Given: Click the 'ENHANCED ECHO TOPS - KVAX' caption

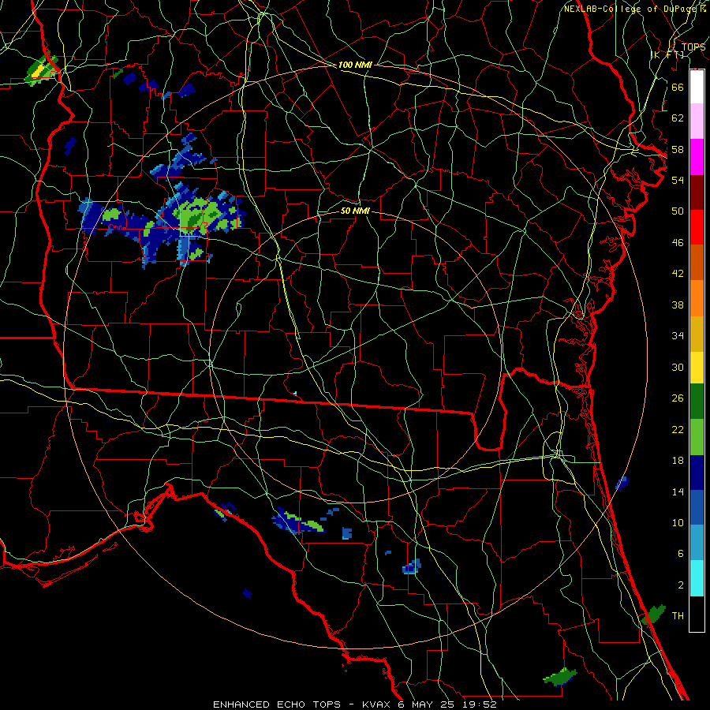Looking at the screenshot, I should (301, 704).
